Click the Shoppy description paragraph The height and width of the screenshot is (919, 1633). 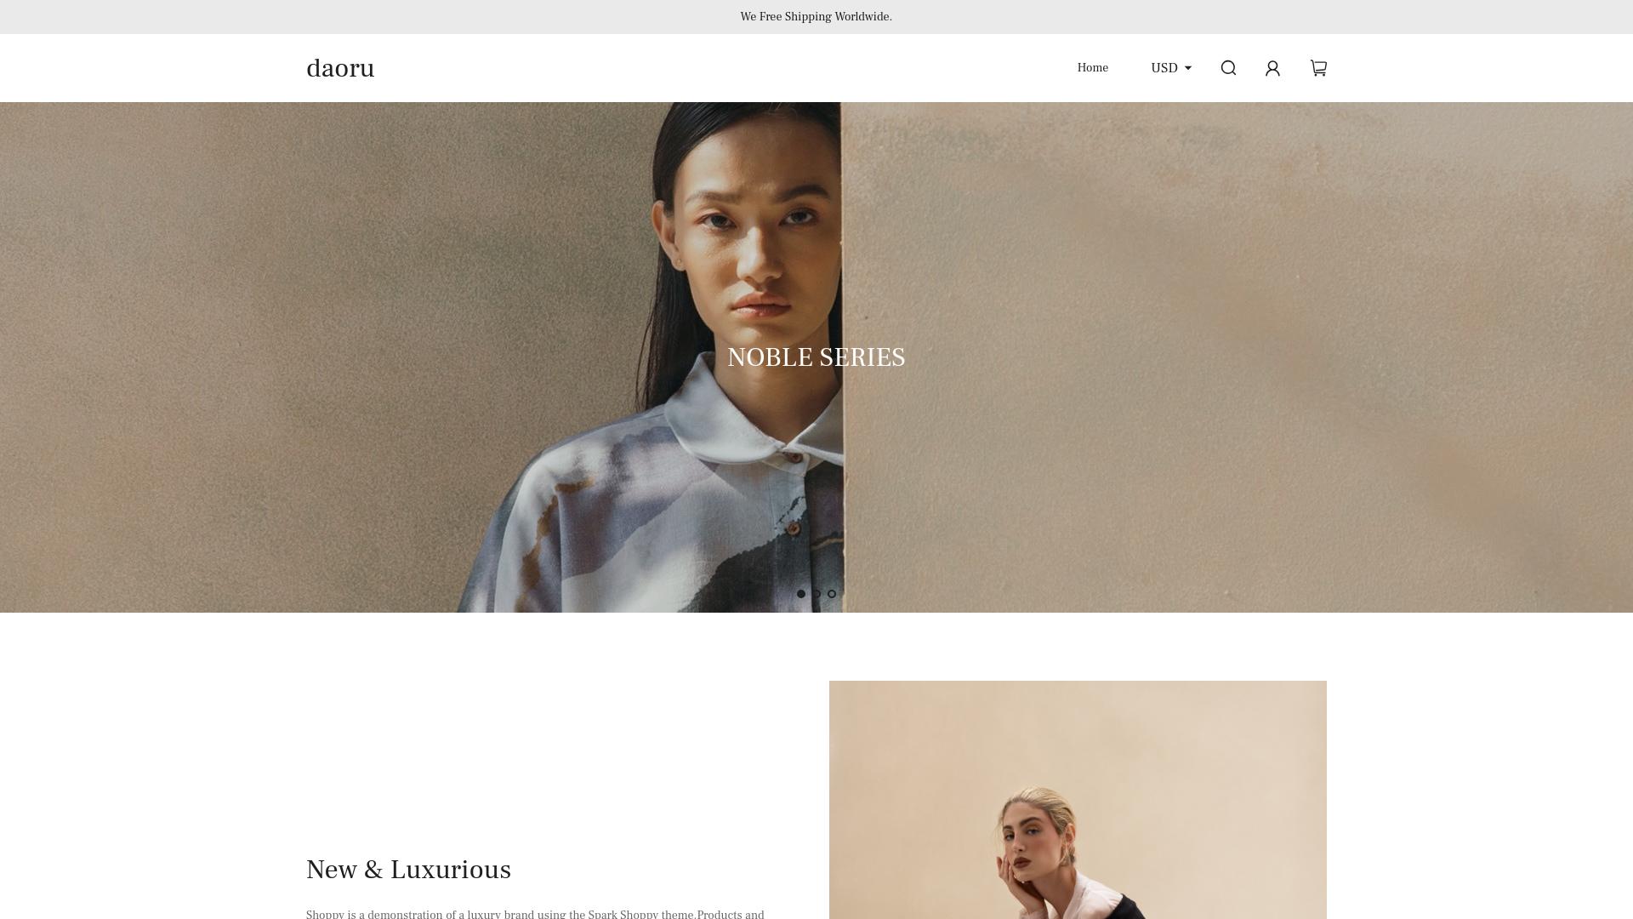coord(535,914)
